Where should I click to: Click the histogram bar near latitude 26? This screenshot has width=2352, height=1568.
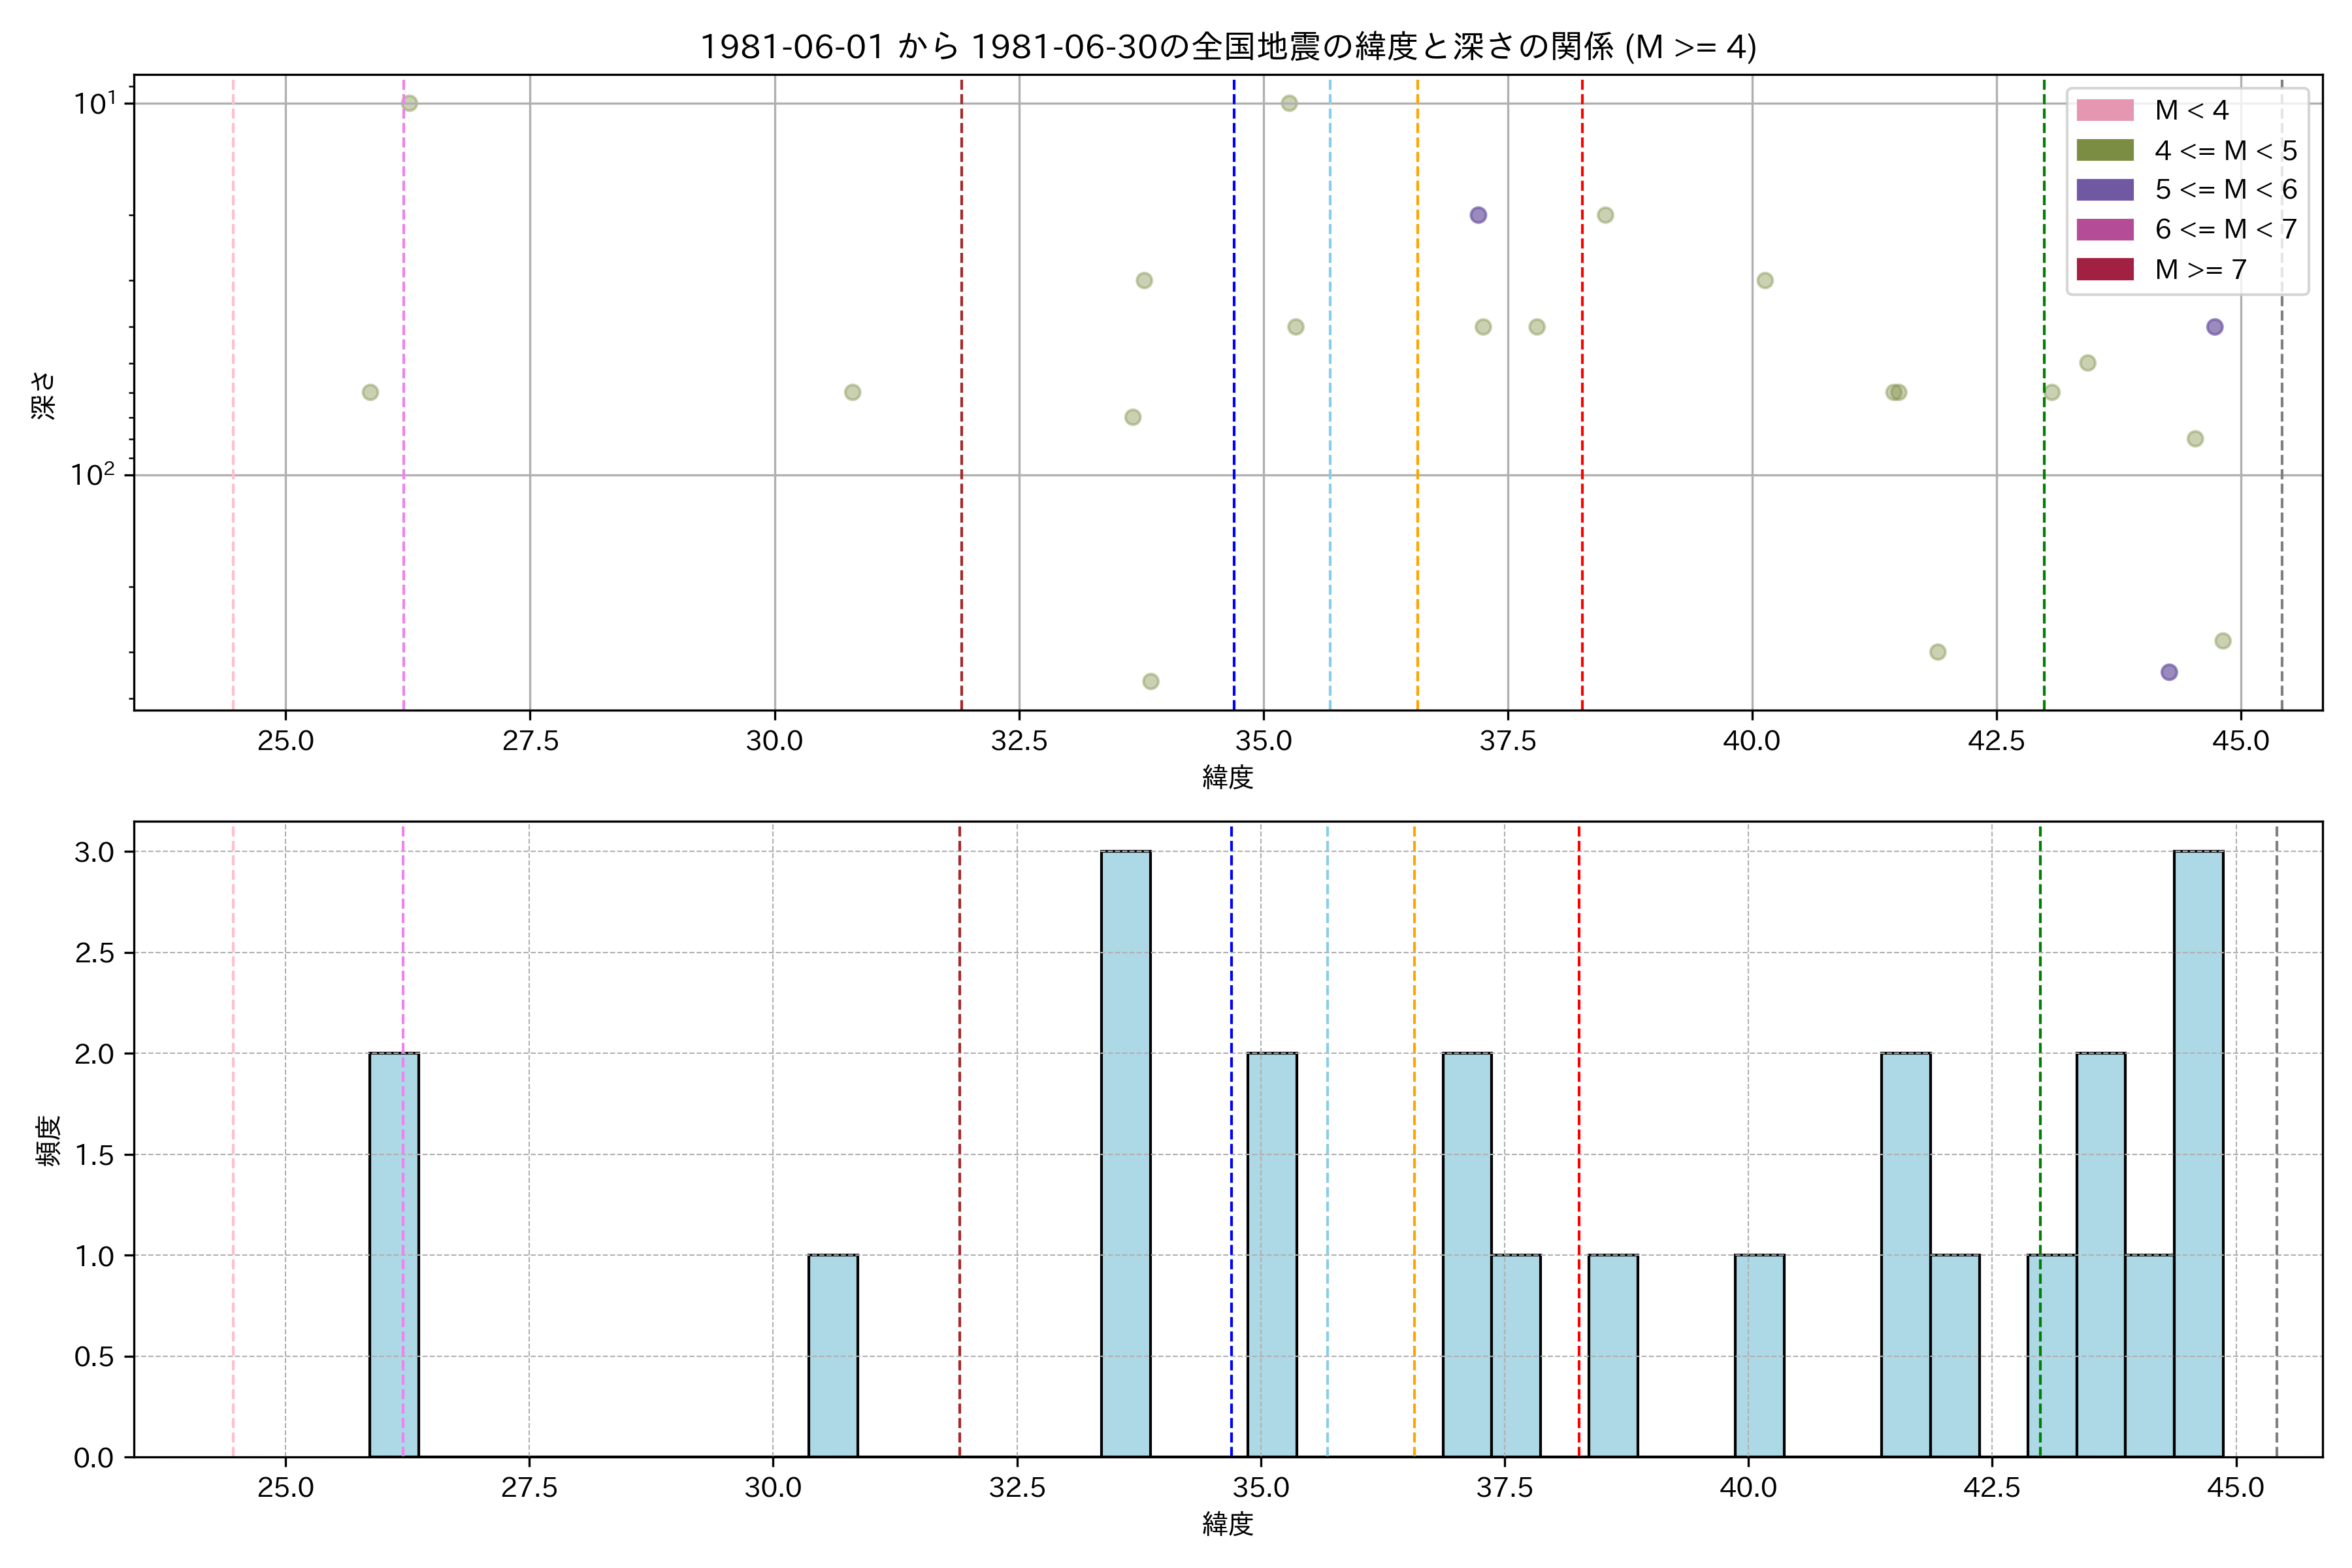click(x=394, y=1255)
